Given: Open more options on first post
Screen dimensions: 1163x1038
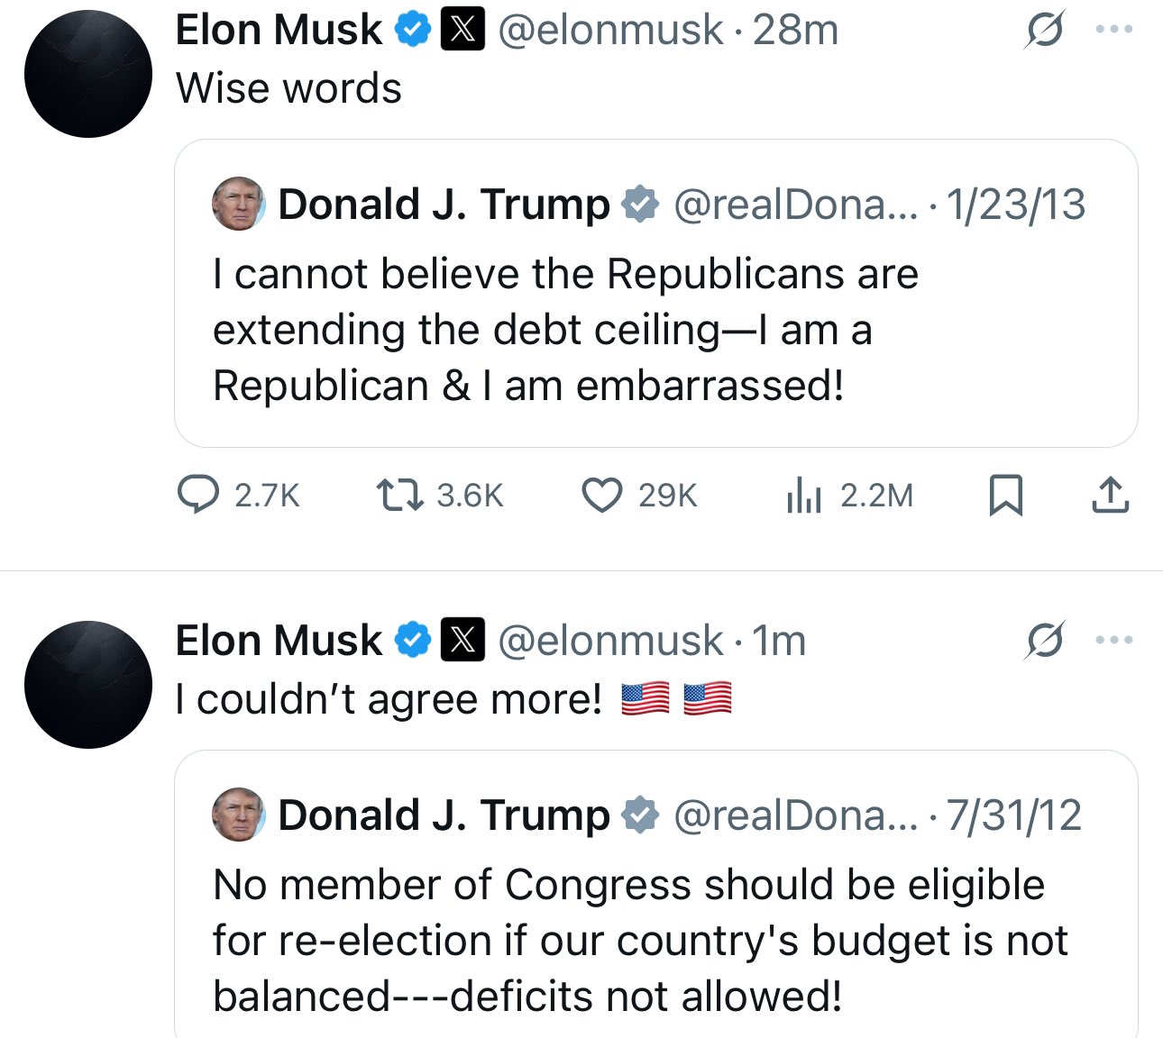Looking at the screenshot, I should (1113, 30).
